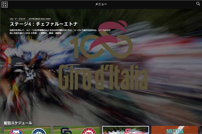
Task: Open the メニュー menu
Action: point(101,4)
